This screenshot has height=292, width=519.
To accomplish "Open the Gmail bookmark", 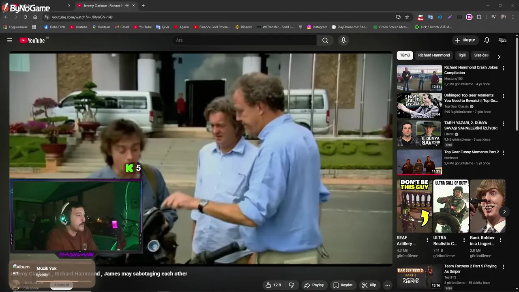I will pos(122,27).
